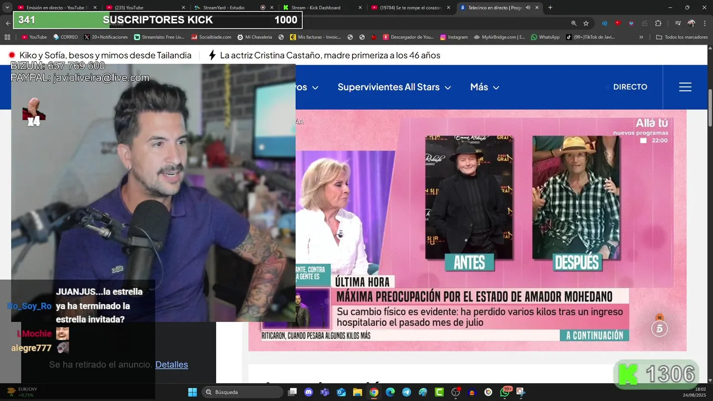713x401 pixels.
Task: Open the Chrome media controls icon
Action: click(678, 23)
